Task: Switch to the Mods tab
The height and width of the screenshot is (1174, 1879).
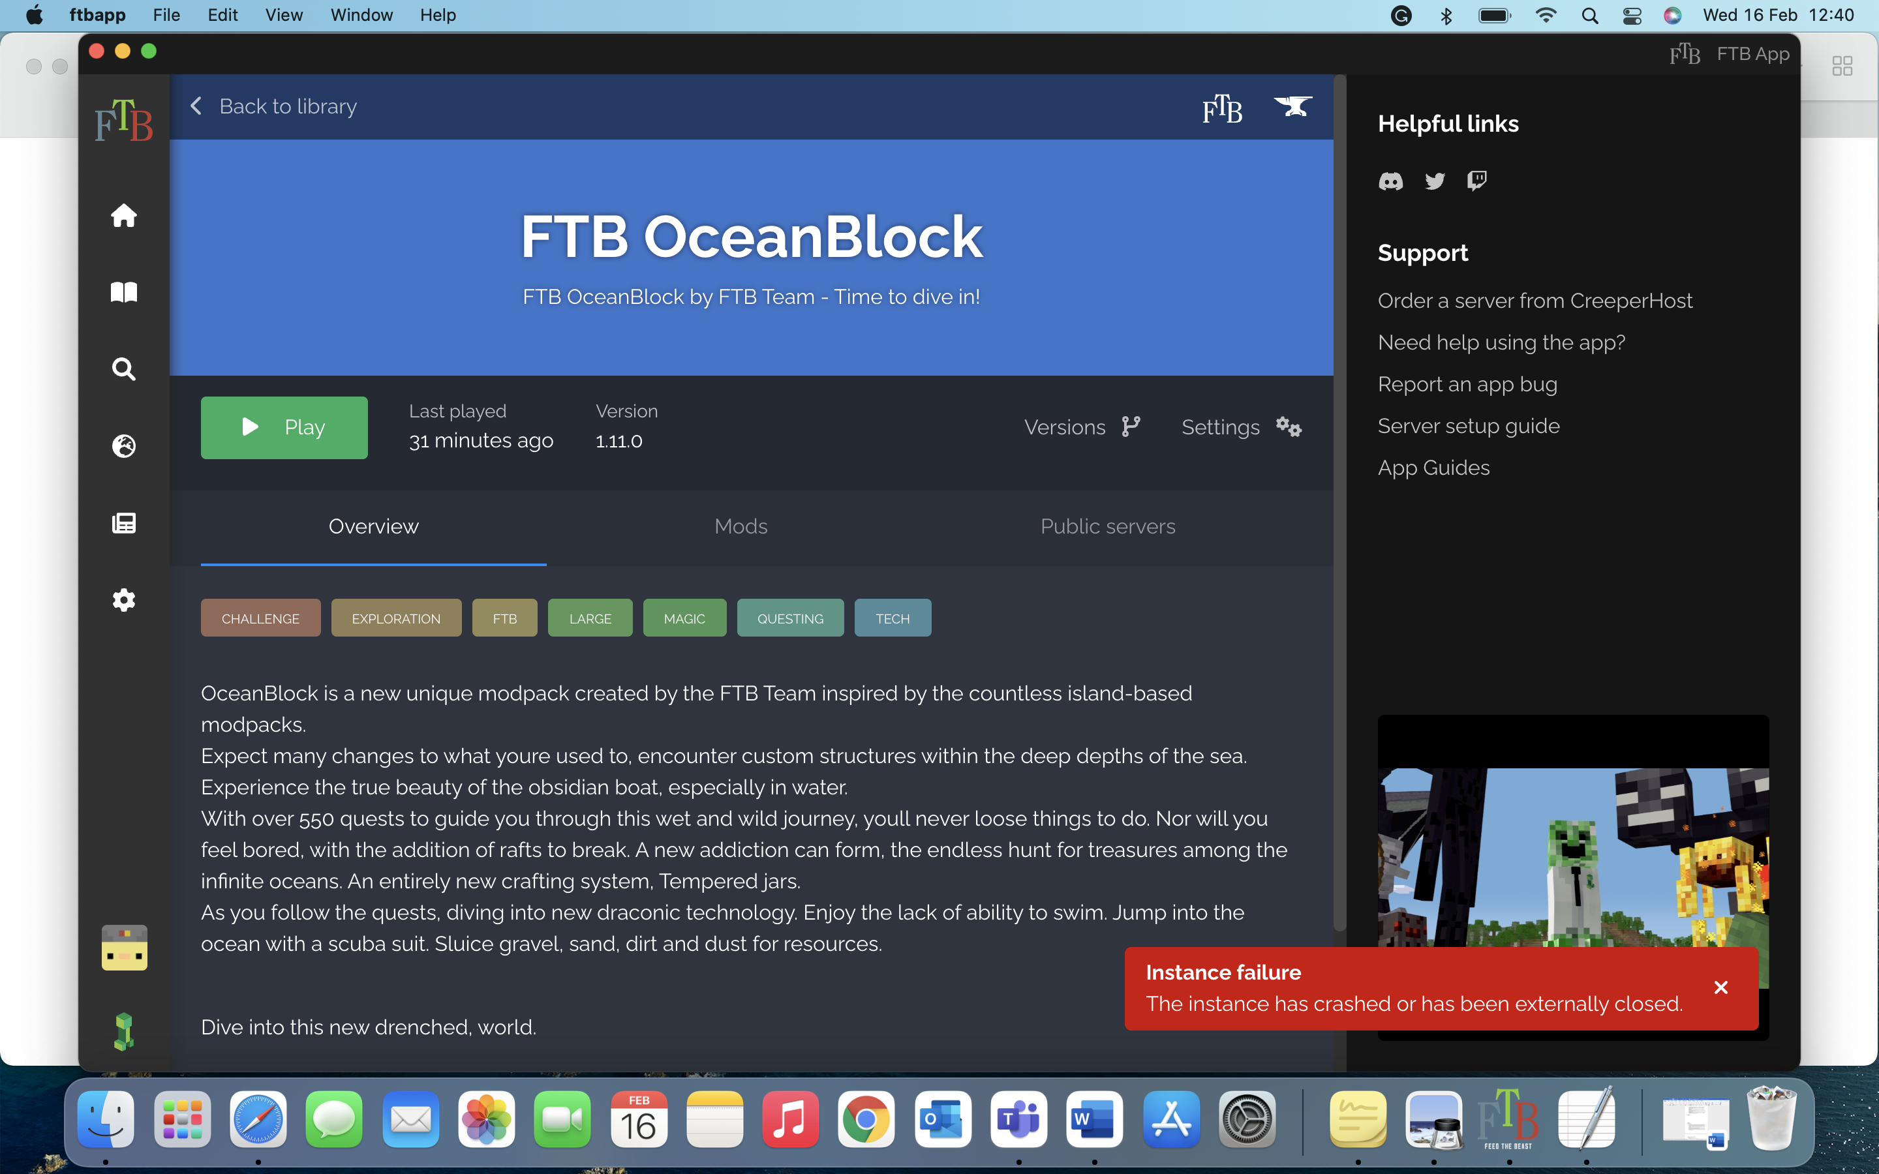Action: 739,526
